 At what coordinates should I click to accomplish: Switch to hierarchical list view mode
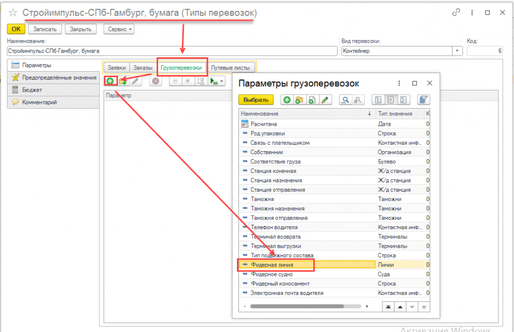coord(378,100)
